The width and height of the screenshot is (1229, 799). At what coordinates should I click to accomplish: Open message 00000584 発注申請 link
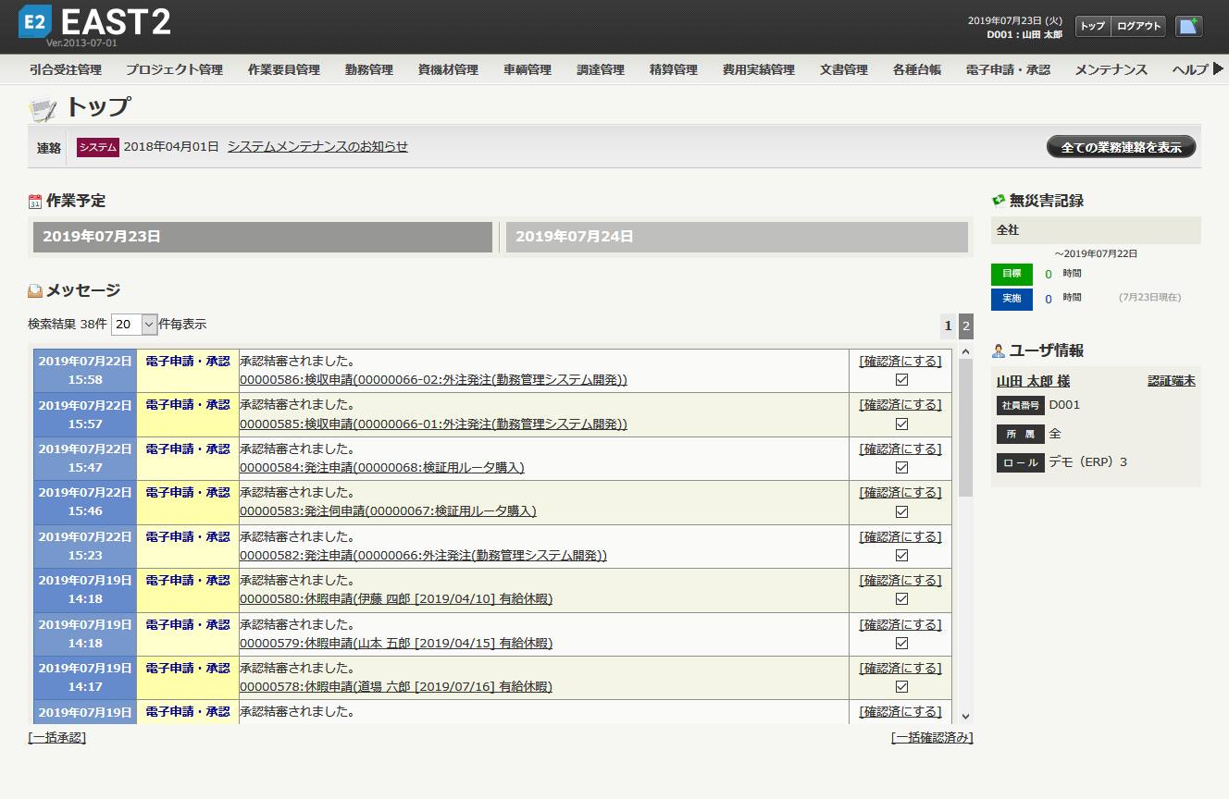coord(382,467)
